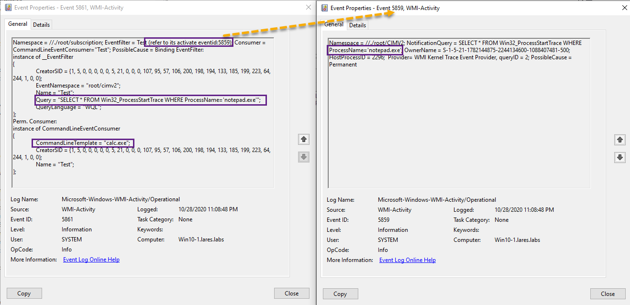Switch to the Details tab of Event 5861
Image resolution: width=630 pixels, height=305 pixels.
42,23
